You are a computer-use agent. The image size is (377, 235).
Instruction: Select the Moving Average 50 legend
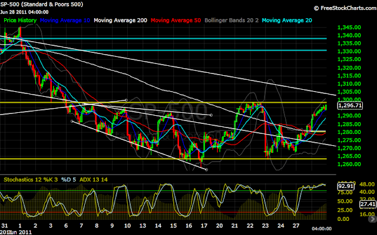tap(176, 21)
